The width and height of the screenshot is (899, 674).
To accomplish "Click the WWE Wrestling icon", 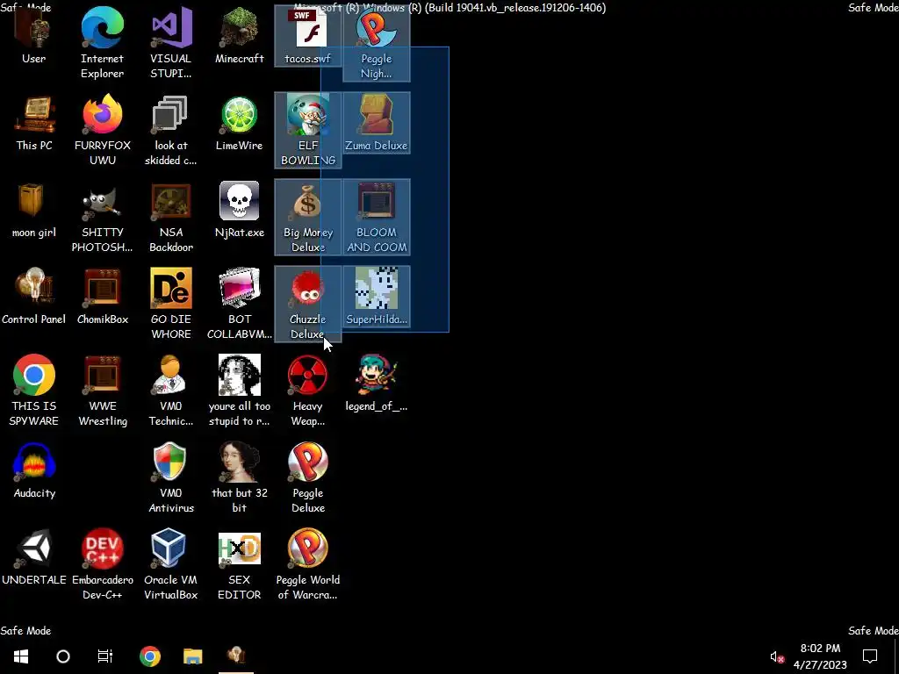I will (x=102, y=391).
